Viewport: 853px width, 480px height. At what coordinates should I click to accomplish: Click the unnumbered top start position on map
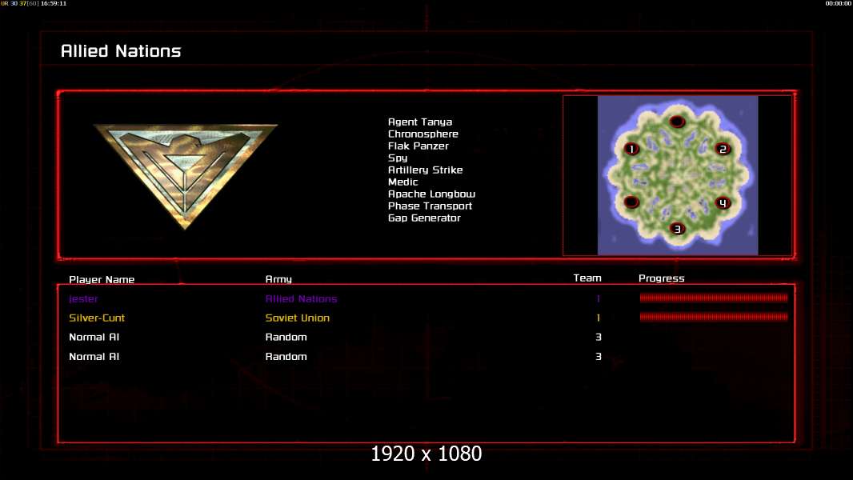pos(677,122)
